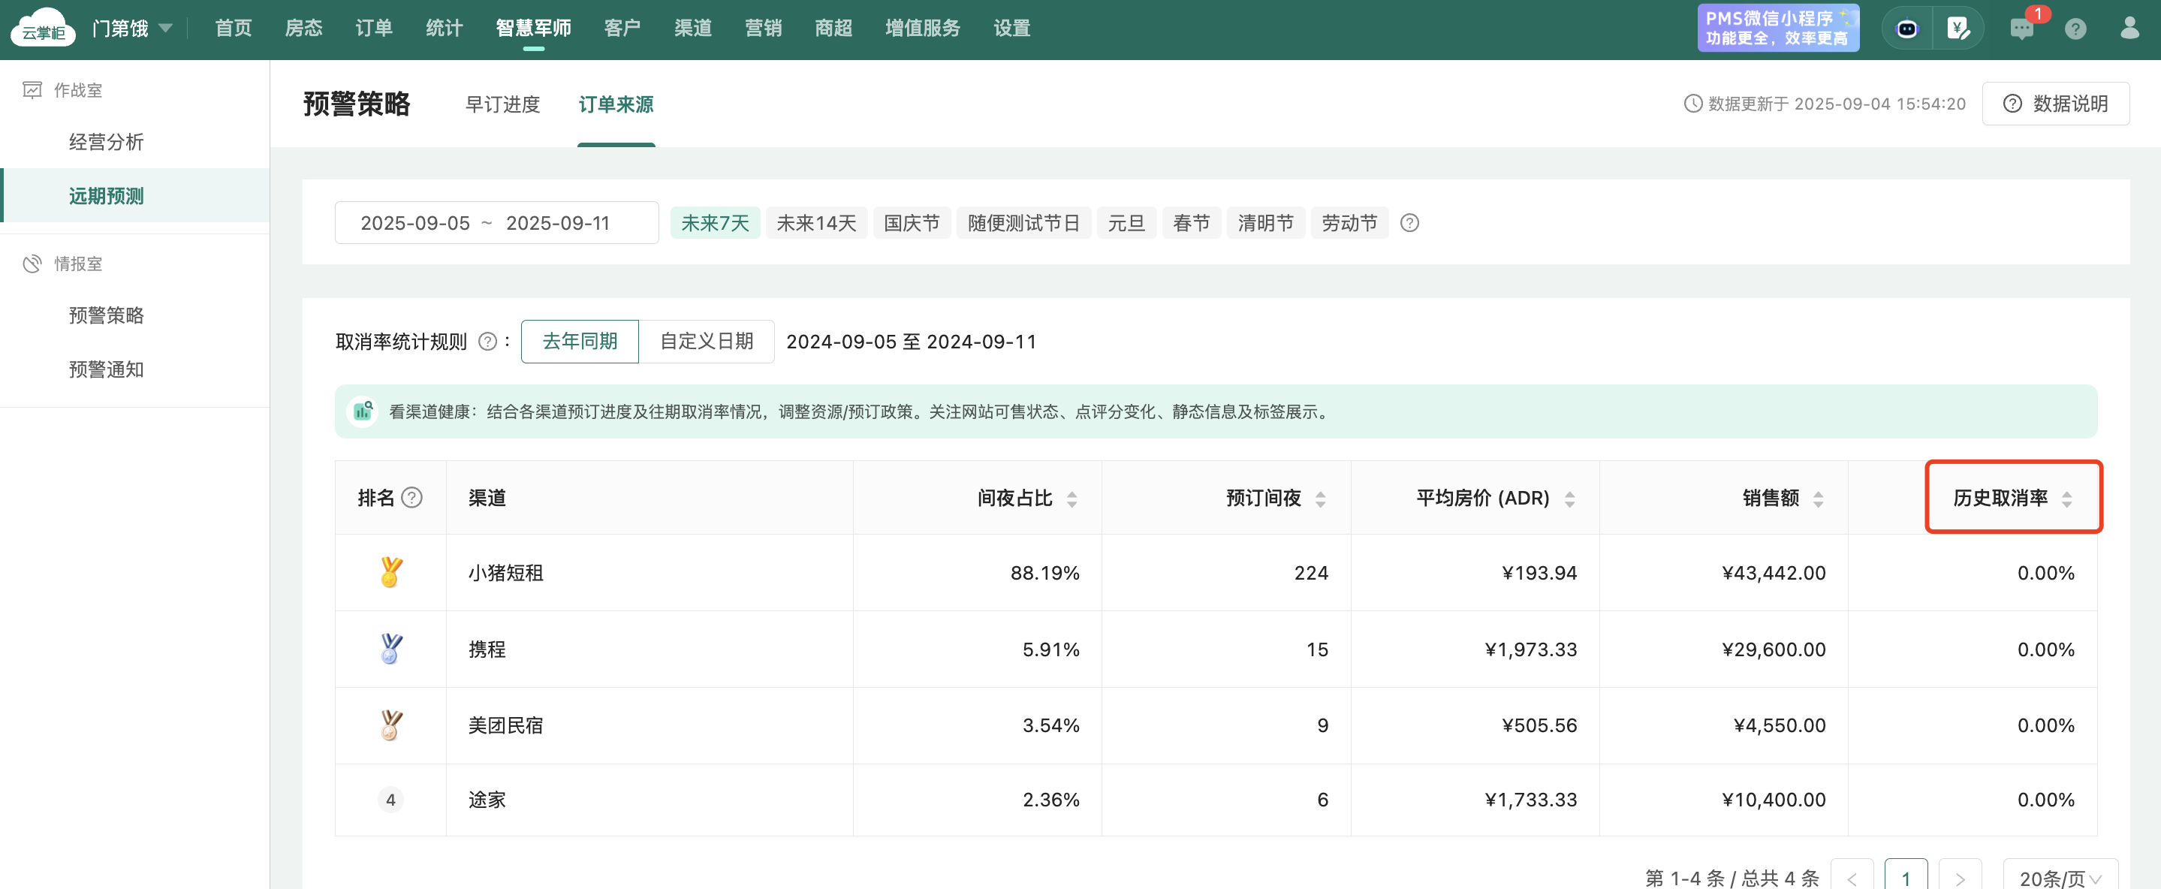This screenshot has height=889, width=2161.
Task: Open the 首页 menu
Action: point(234,29)
